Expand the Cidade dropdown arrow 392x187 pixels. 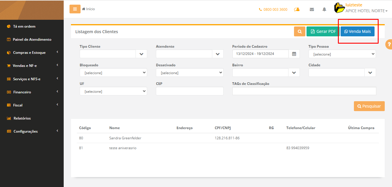[370, 72]
